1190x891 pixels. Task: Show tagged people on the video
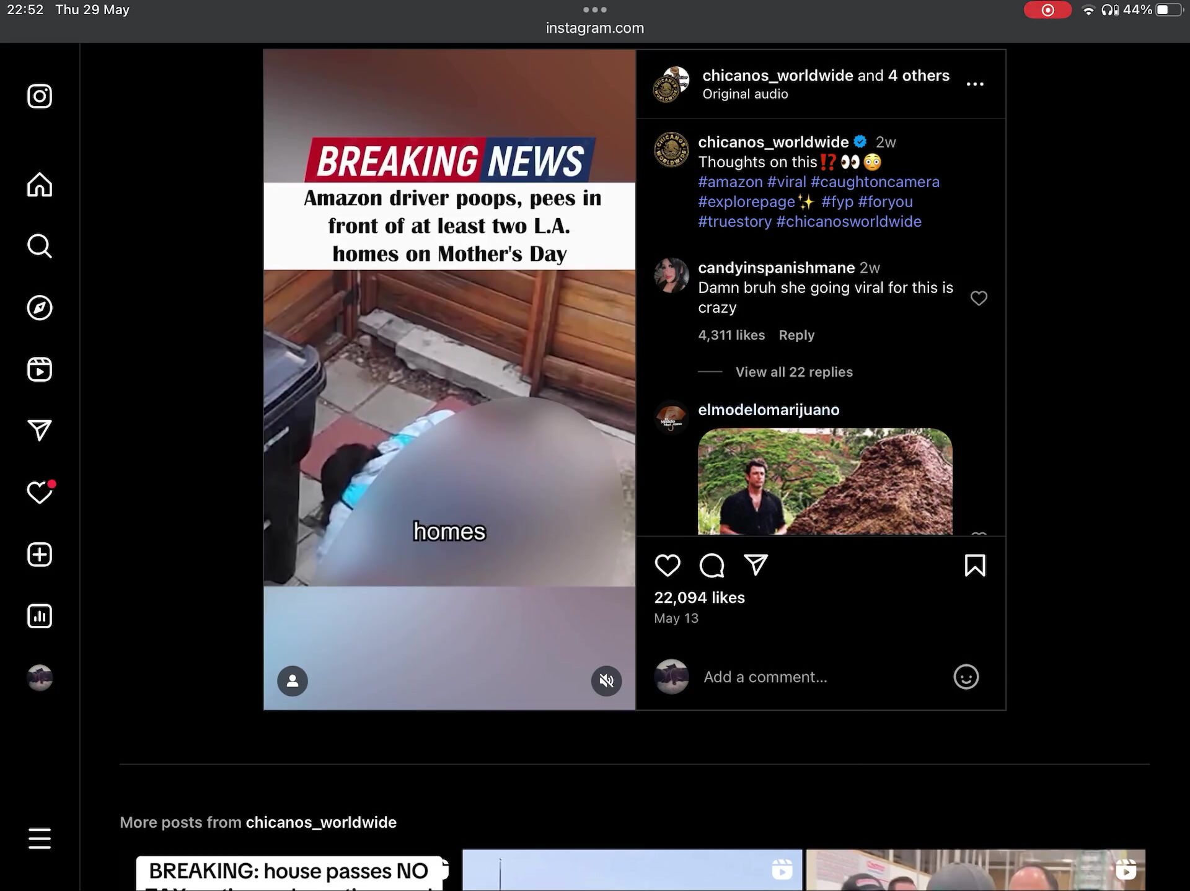tap(293, 681)
